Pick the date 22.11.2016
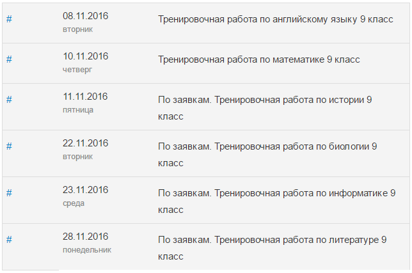 point(86,143)
